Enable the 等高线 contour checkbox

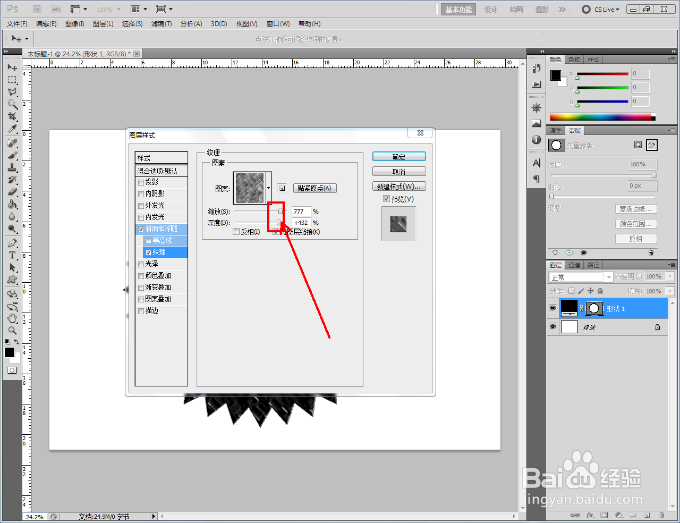pos(148,241)
